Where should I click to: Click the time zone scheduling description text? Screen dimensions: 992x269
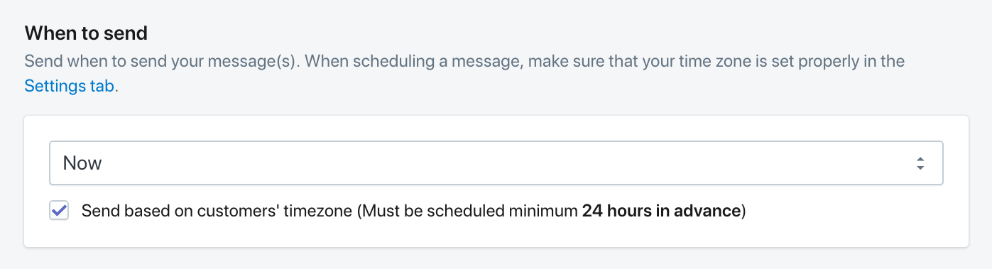464,74
